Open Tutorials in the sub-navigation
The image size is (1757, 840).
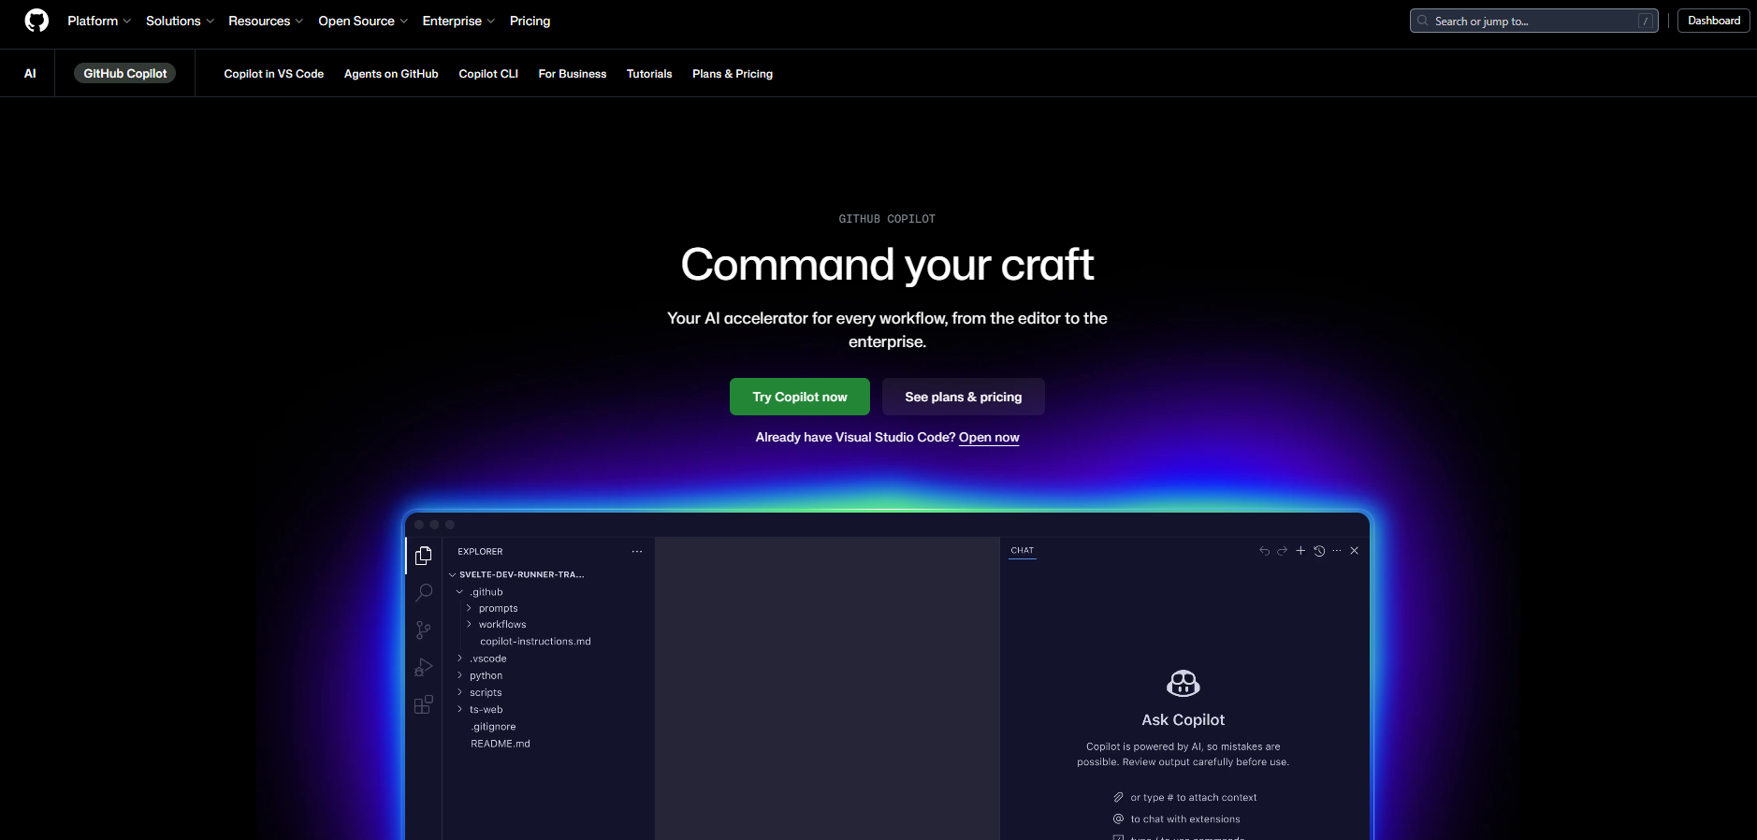(x=649, y=74)
